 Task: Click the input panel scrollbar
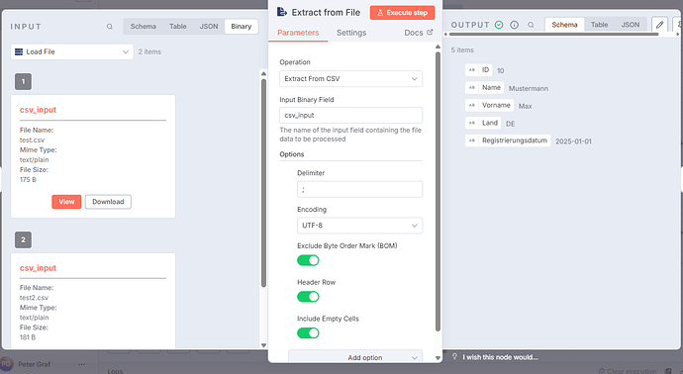pyautogui.click(x=263, y=183)
